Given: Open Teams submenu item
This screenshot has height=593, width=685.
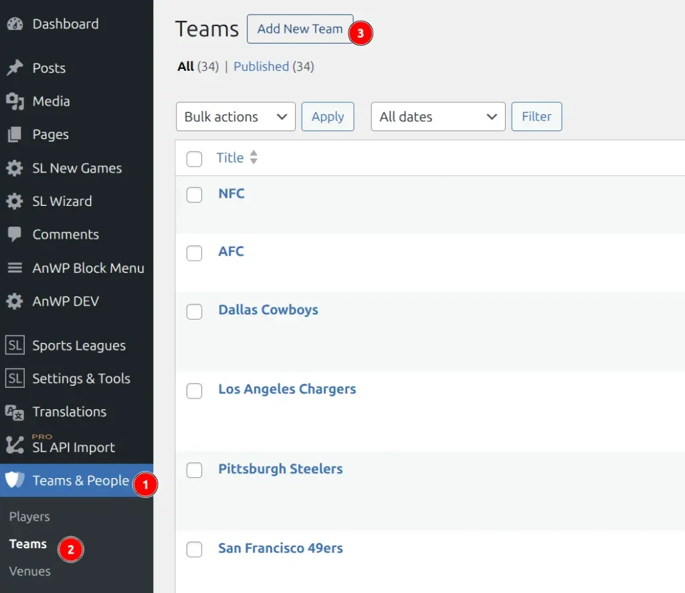Looking at the screenshot, I should pos(28,544).
